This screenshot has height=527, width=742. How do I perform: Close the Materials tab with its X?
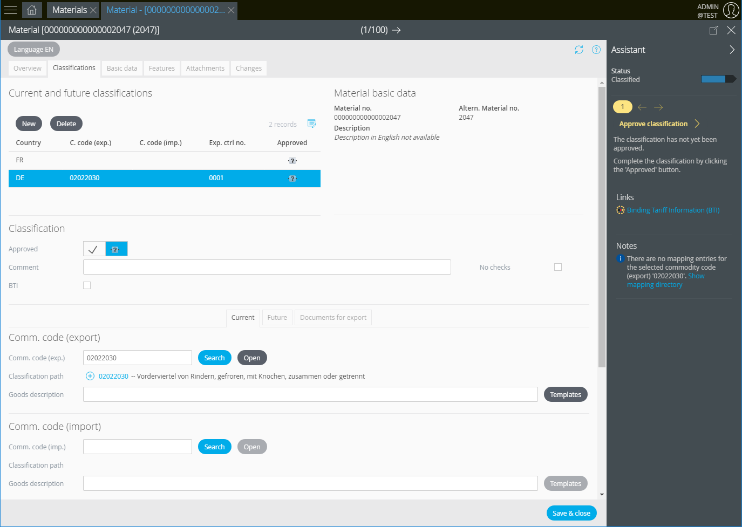point(93,10)
